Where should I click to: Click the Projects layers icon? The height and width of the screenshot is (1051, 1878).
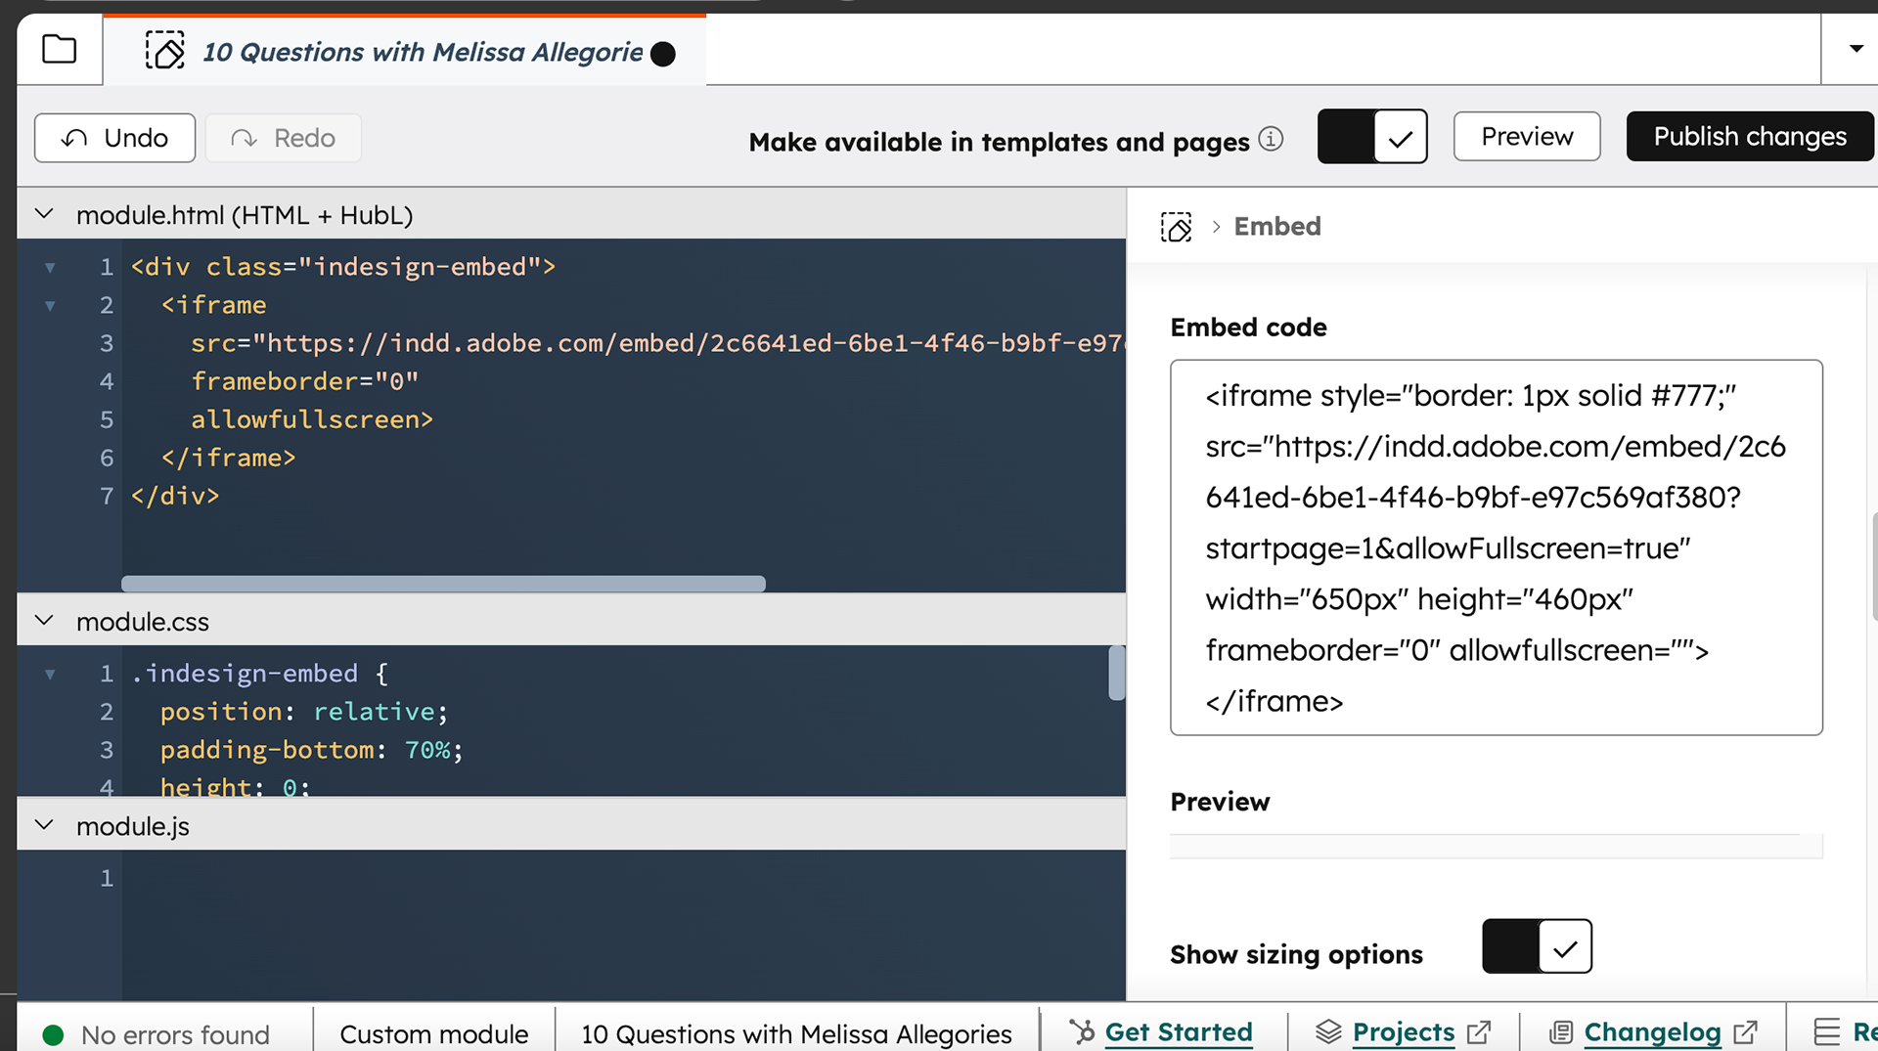1327,1031
